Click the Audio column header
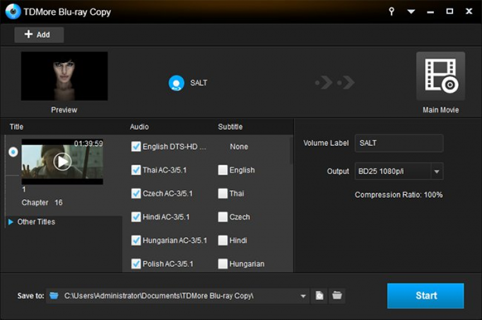 click(x=139, y=127)
